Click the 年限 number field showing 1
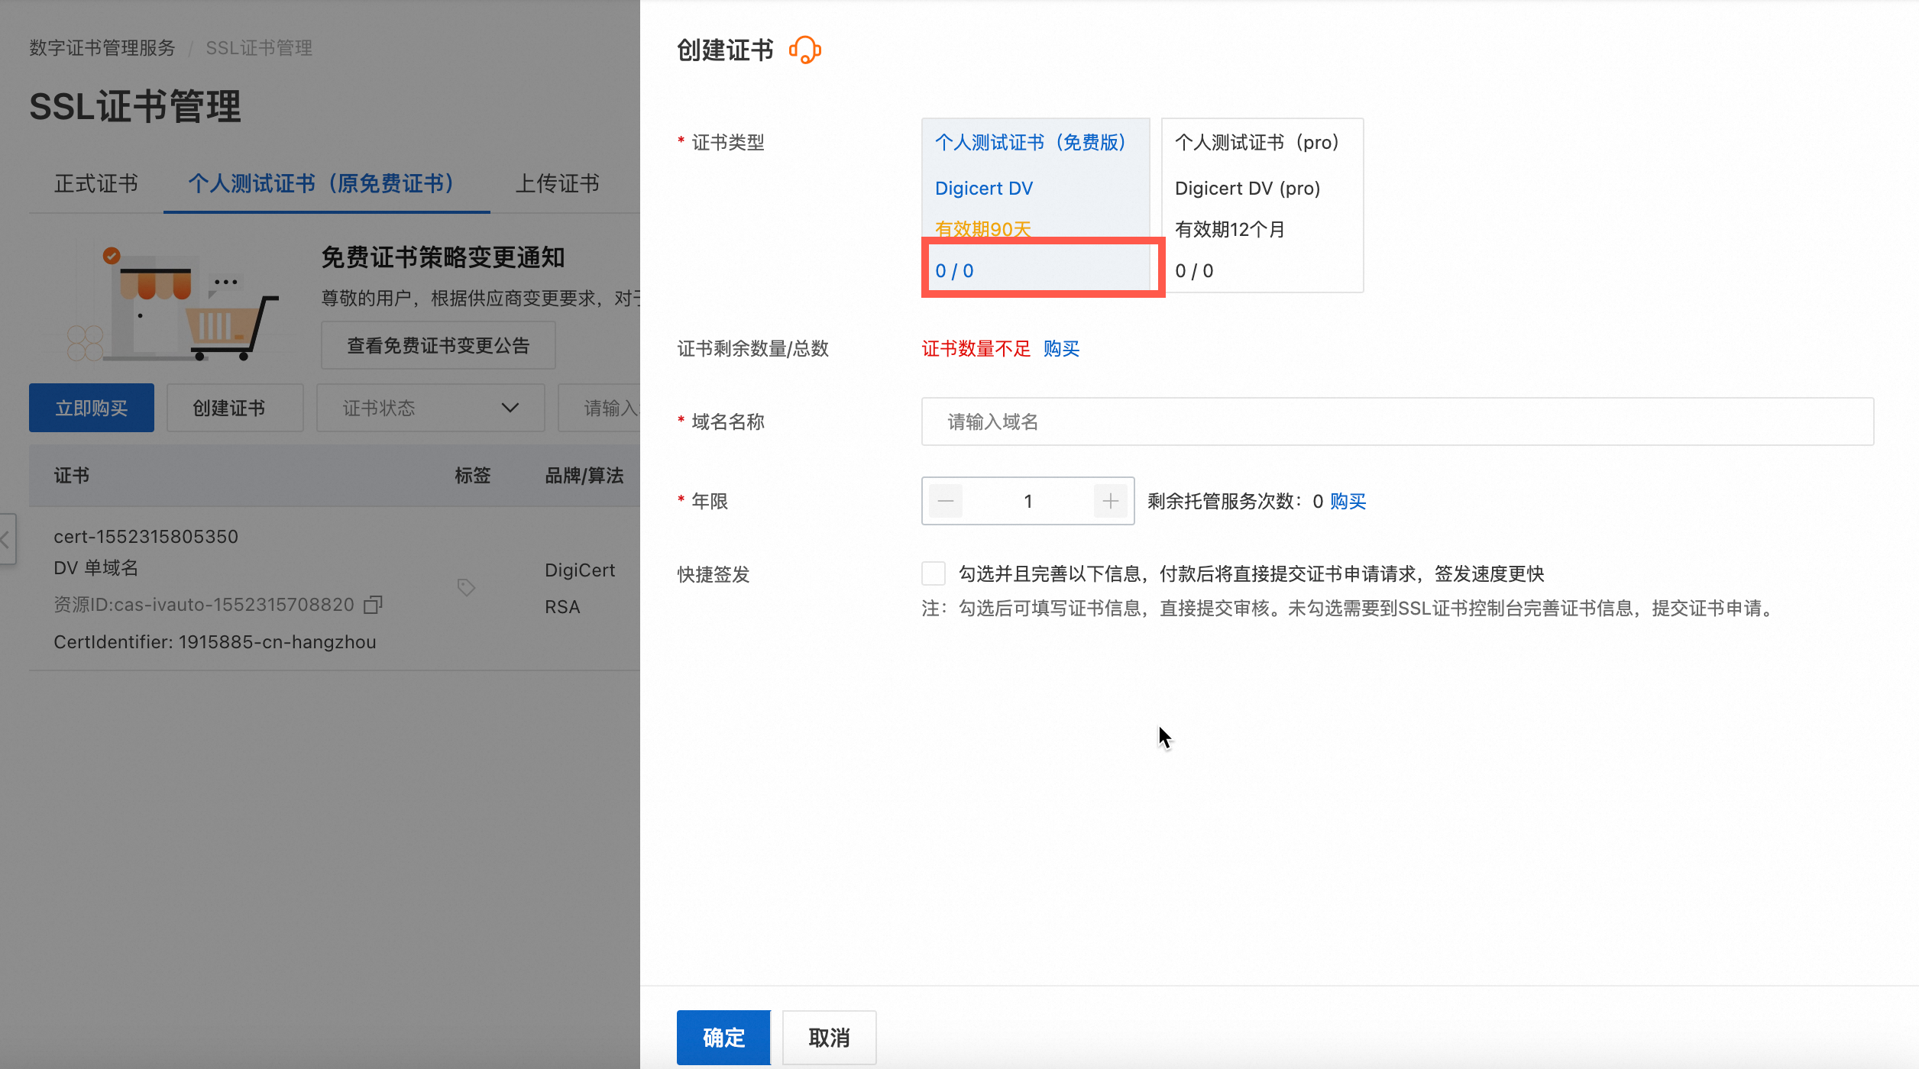The width and height of the screenshot is (1919, 1069). point(1028,501)
